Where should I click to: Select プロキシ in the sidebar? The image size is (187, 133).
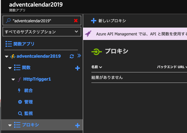pos(31,125)
